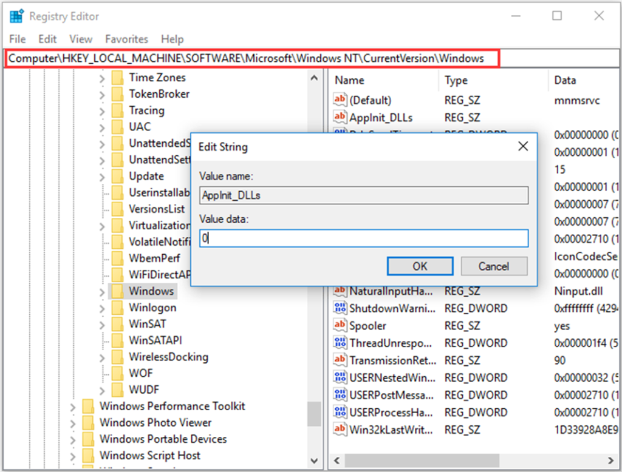The width and height of the screenshot is (622, 472).
Task: Expand the Windows Portable Devices key
Action: point(73,440)
